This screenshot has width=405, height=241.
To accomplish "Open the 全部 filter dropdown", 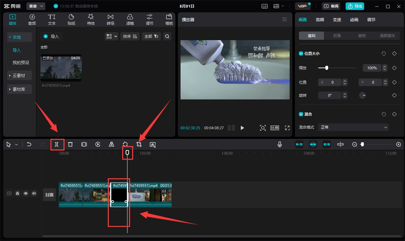I will click(x=151, y=36).
